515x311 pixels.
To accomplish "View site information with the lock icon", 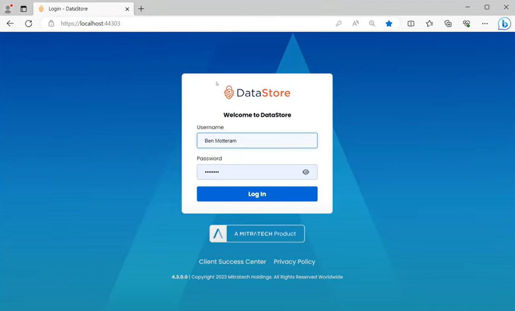I will pyautogui.click(x=51, y=23).
